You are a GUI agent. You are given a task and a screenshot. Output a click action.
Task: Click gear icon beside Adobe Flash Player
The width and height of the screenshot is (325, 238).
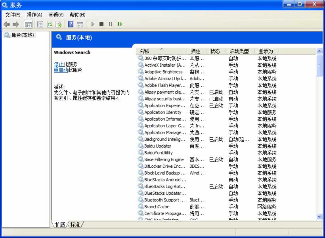(x=141, y=85)
